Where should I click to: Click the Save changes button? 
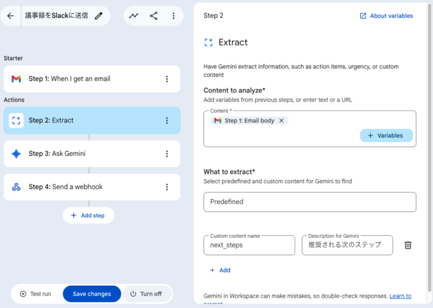(x=92, y=294)
